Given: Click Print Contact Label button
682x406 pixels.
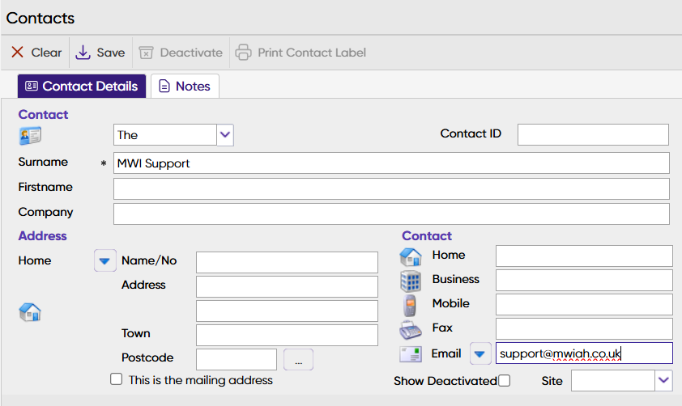Looking at the screenshot, I should tap(301, 53).
